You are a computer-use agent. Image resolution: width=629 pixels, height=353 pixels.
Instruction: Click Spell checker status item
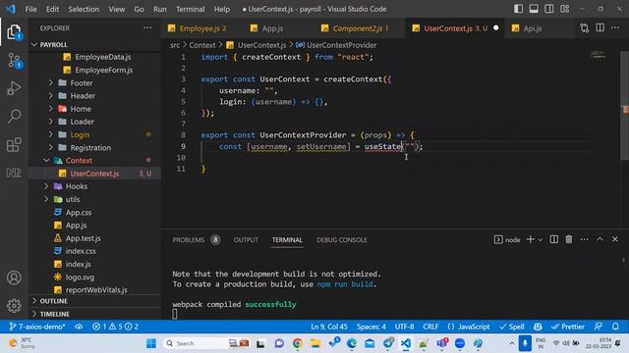512,327
